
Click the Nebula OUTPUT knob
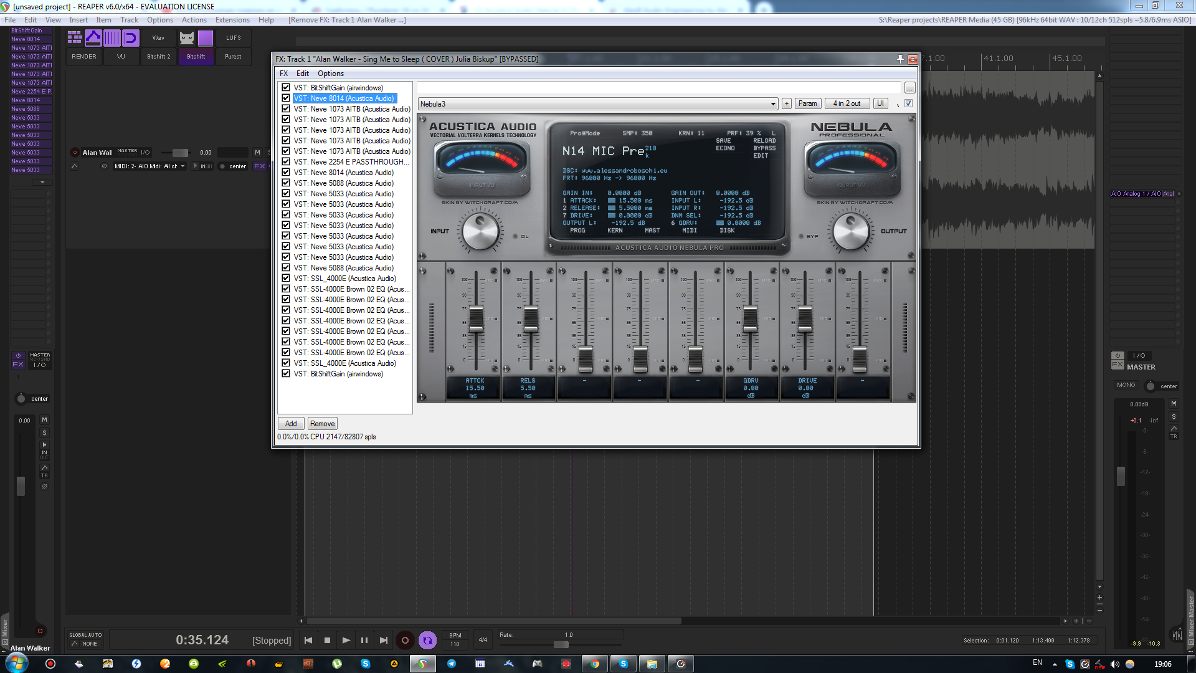(851, 232)
